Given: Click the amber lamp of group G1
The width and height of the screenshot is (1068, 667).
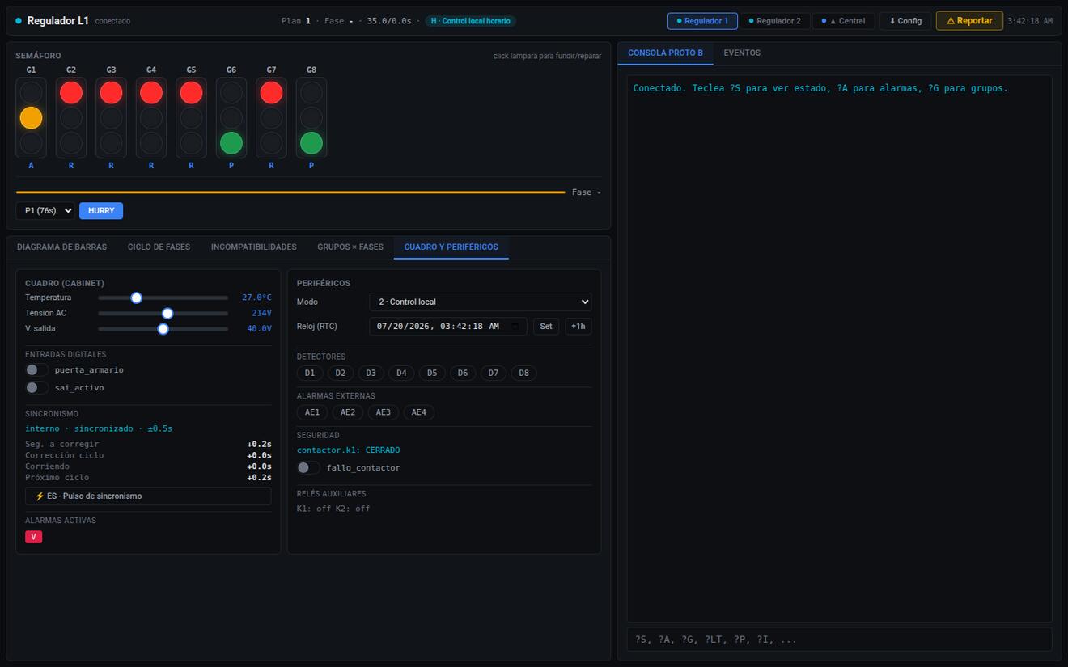Looking at the screenshot, I should coord(31,118).
